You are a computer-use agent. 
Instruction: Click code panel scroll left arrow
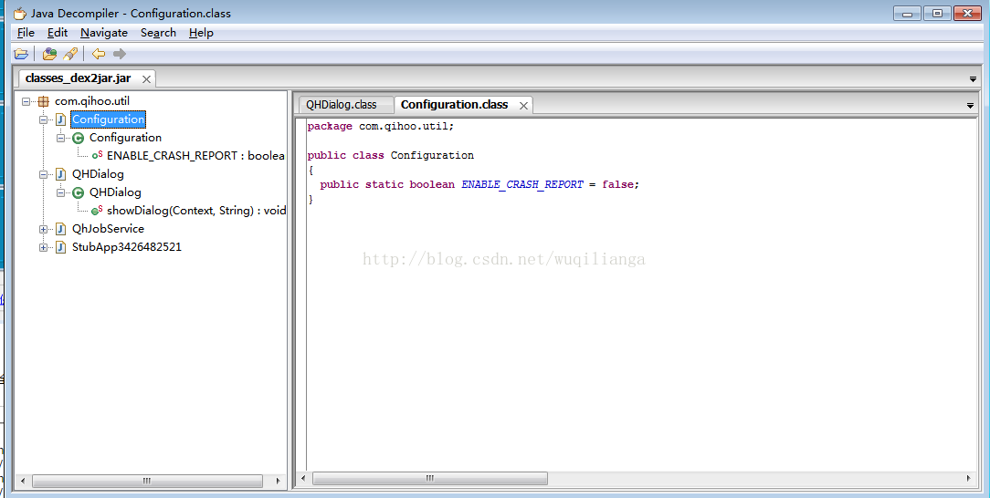coord(303,479)
